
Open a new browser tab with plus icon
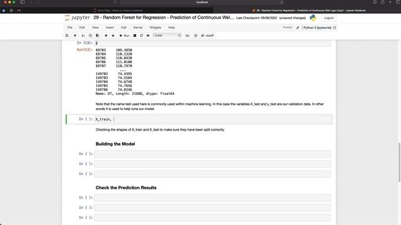tap(390, 2)
